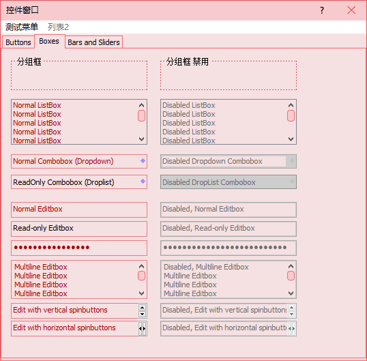Viewport: 367px width, 361px height.
Task: Click scroll up arrow of Normal ListBox
Action: 141,105
